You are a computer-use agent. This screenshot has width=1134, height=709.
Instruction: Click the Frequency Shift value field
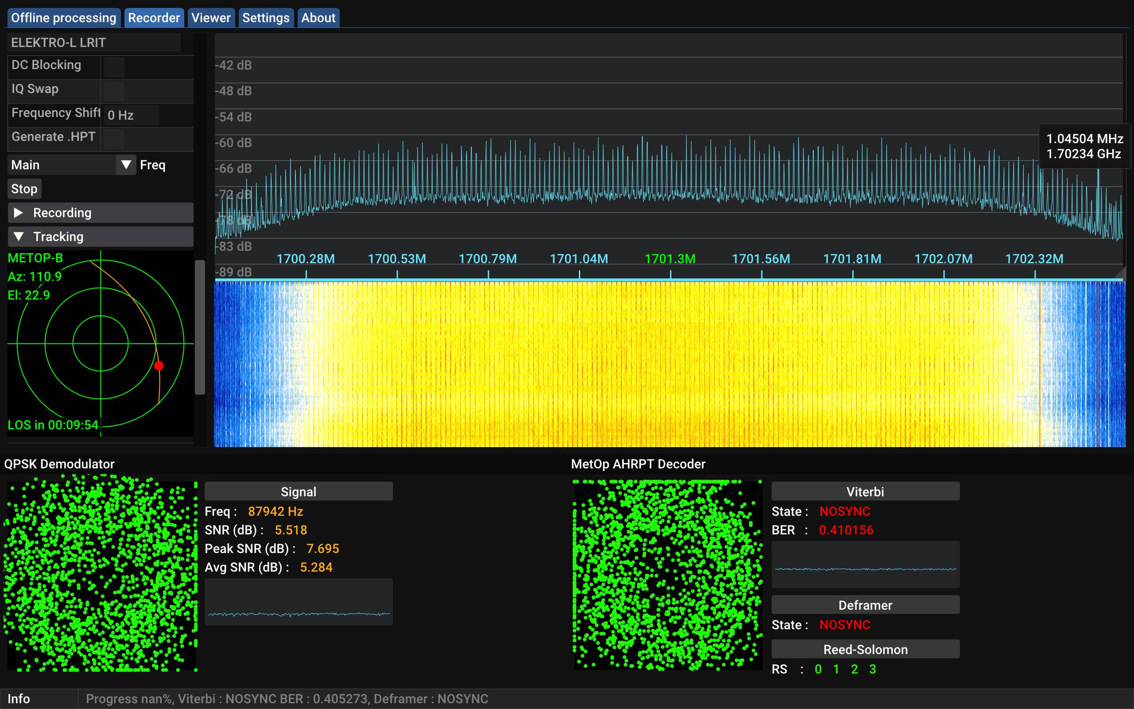click(131, 115)
